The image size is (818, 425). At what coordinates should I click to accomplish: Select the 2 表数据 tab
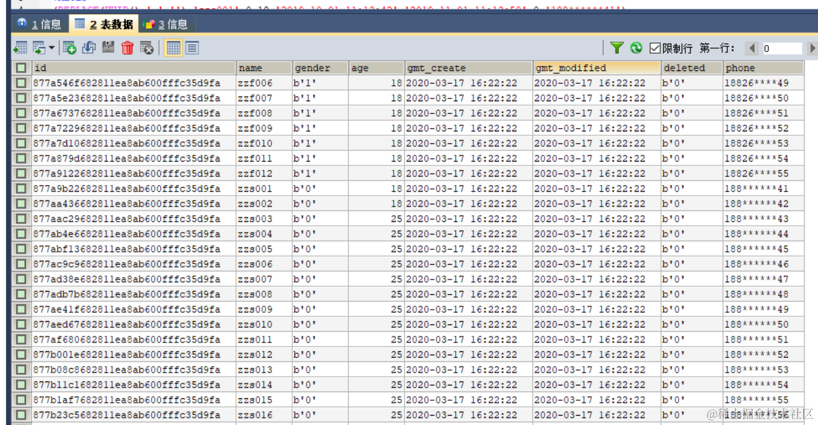click(103, 25)
